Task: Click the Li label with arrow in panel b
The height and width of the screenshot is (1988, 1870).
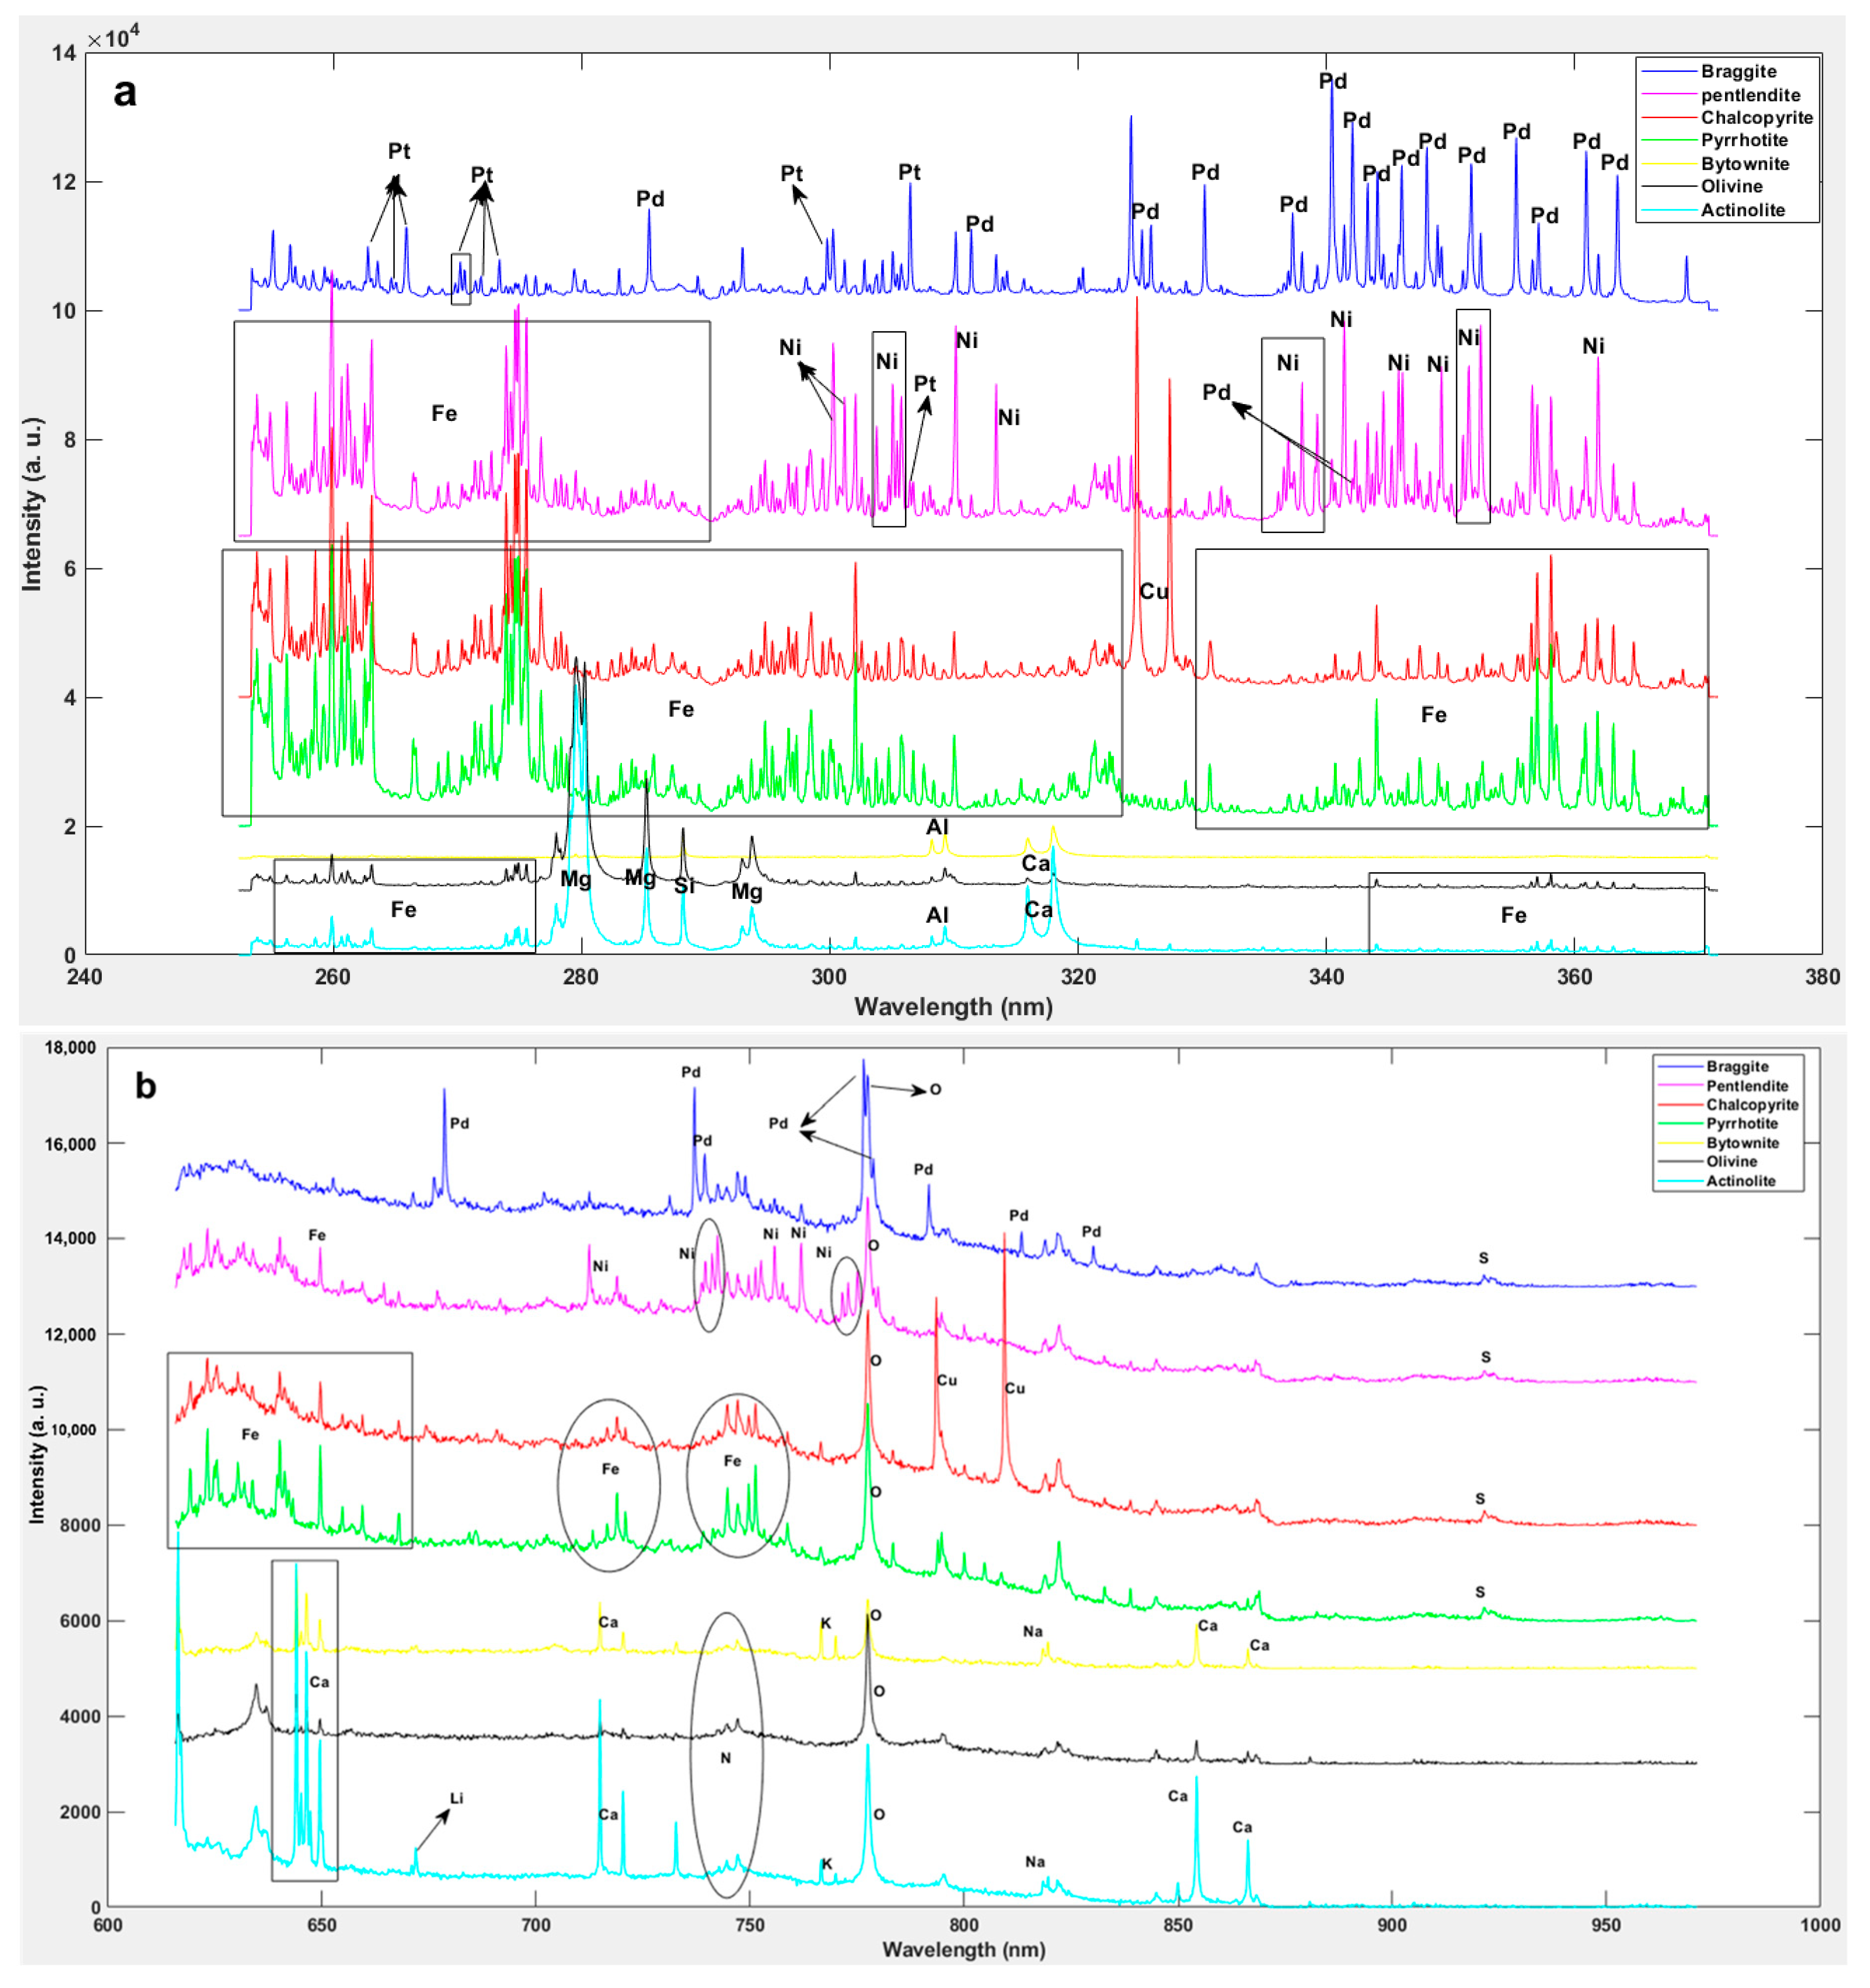Action: click(x=457, y=1798)
